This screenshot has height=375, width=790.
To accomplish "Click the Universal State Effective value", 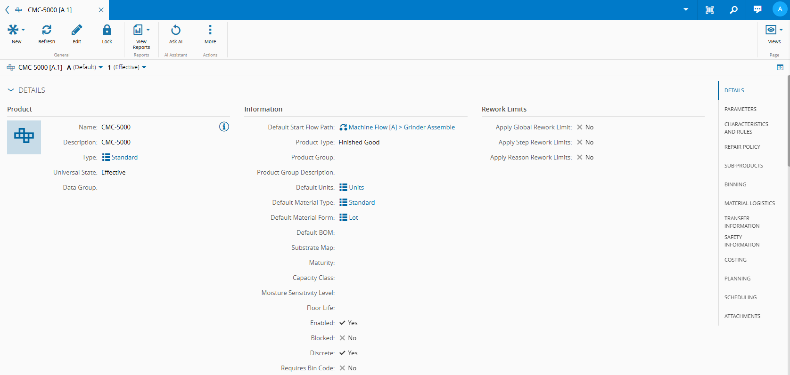I will tap(114, 172).
